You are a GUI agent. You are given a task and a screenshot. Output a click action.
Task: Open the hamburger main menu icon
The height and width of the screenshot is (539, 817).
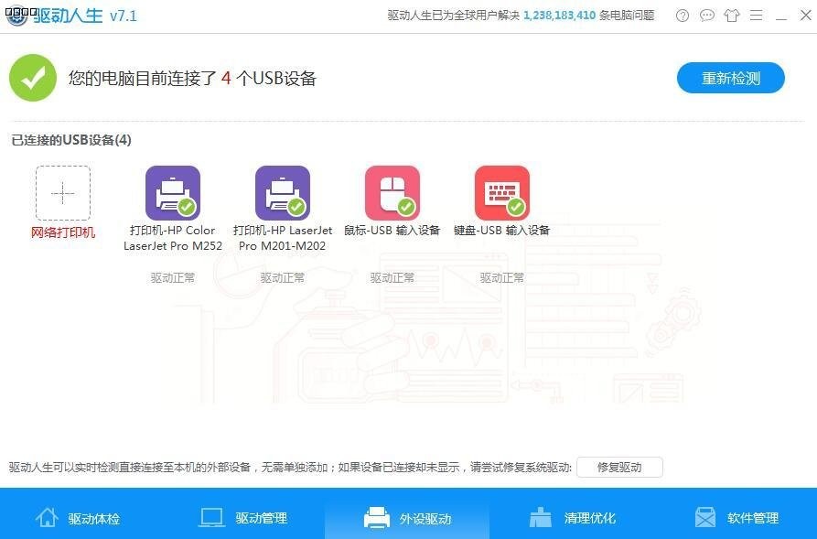pos(756,16)
